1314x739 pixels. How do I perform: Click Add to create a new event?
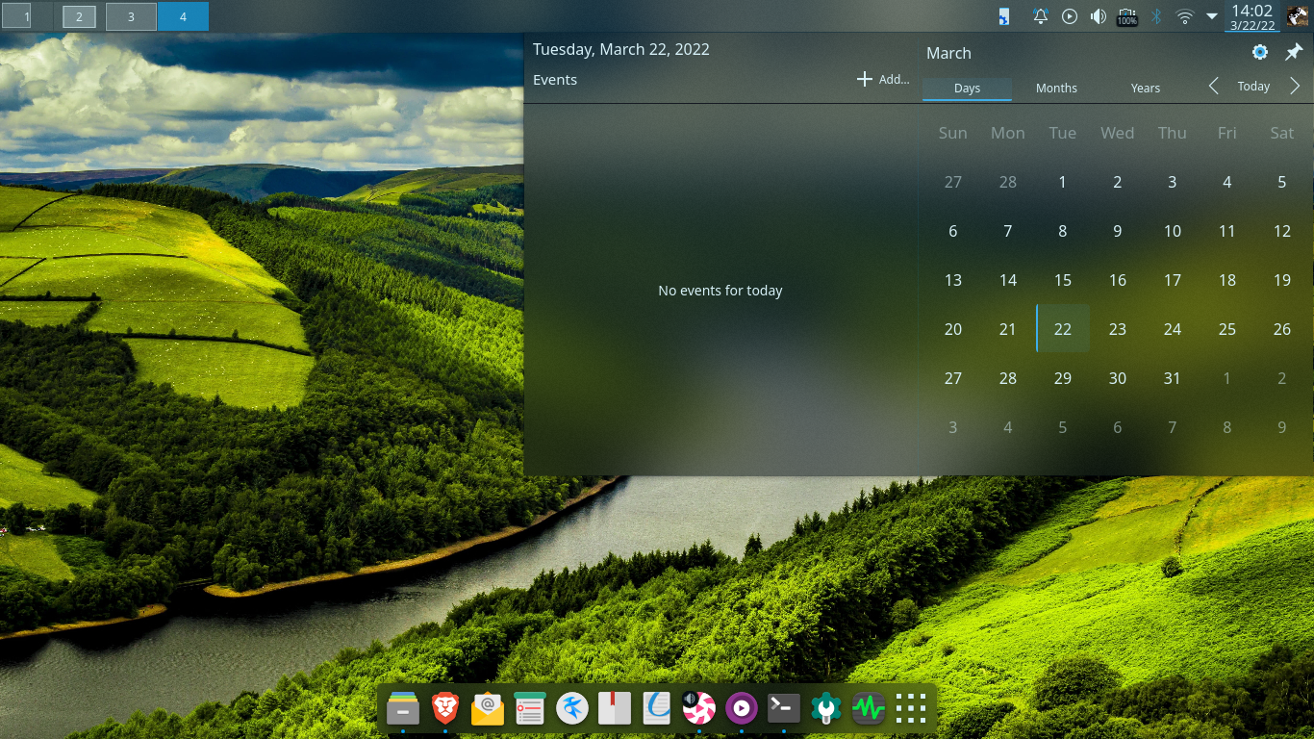coord(880,79)
